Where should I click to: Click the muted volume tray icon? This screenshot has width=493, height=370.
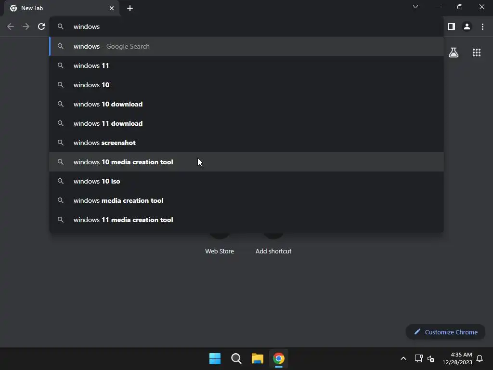[x=431, y=358]
